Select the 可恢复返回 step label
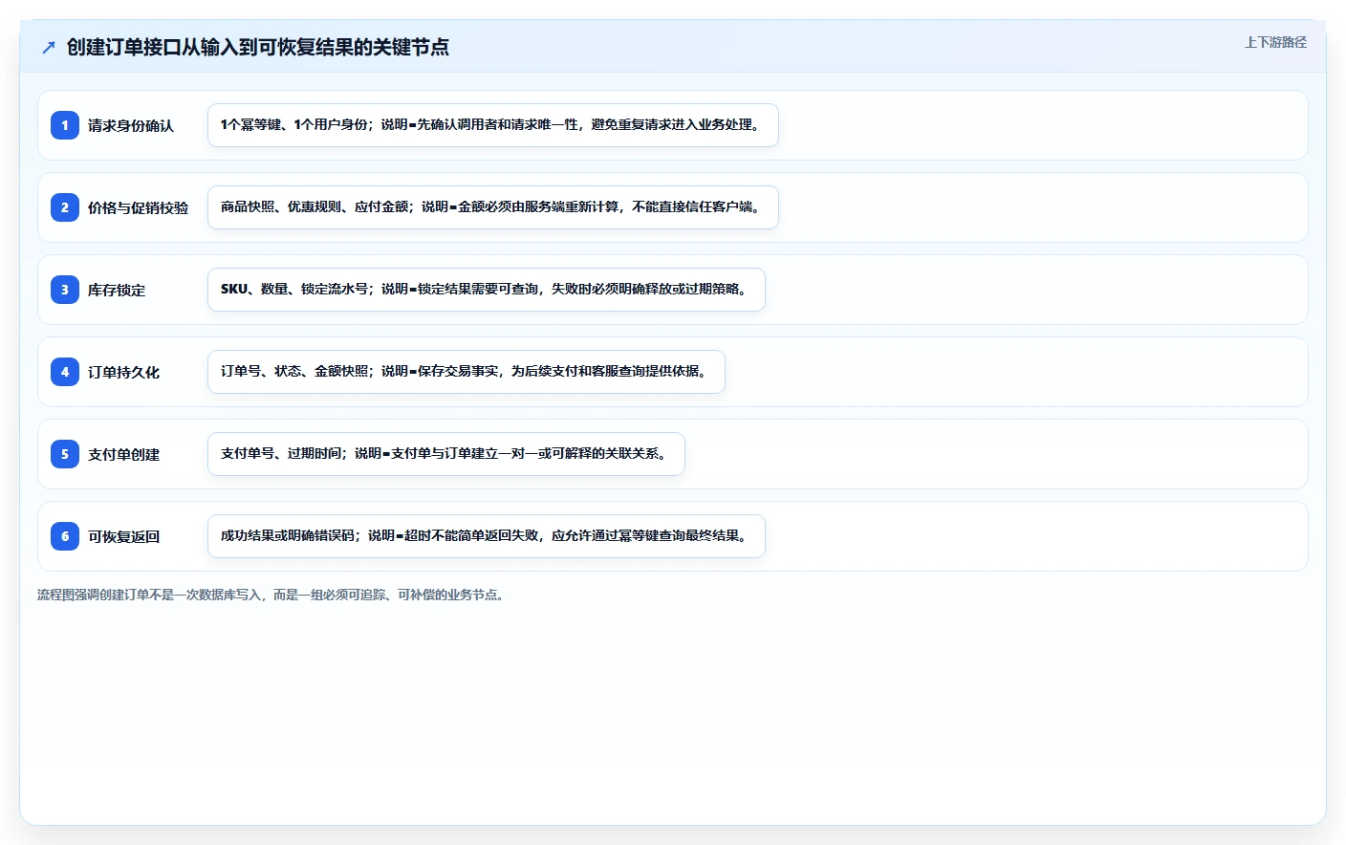Image resolution: width=1346 pixels, height=845 pixels. pos(124,536)
